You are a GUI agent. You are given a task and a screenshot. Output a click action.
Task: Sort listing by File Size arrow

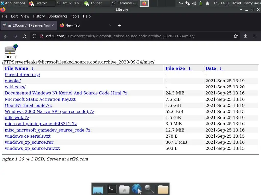click(x=189, y=68)
